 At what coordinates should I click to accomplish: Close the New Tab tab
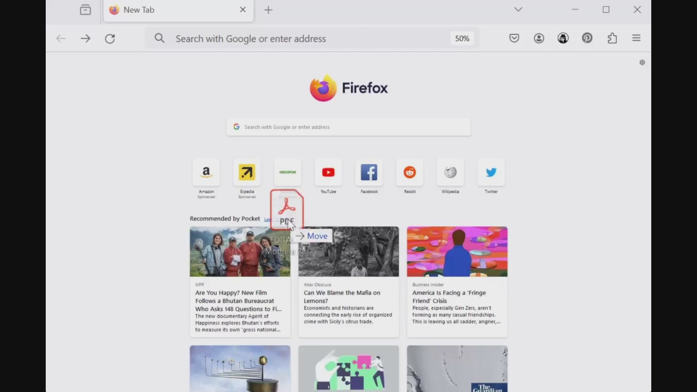(243, 10)
